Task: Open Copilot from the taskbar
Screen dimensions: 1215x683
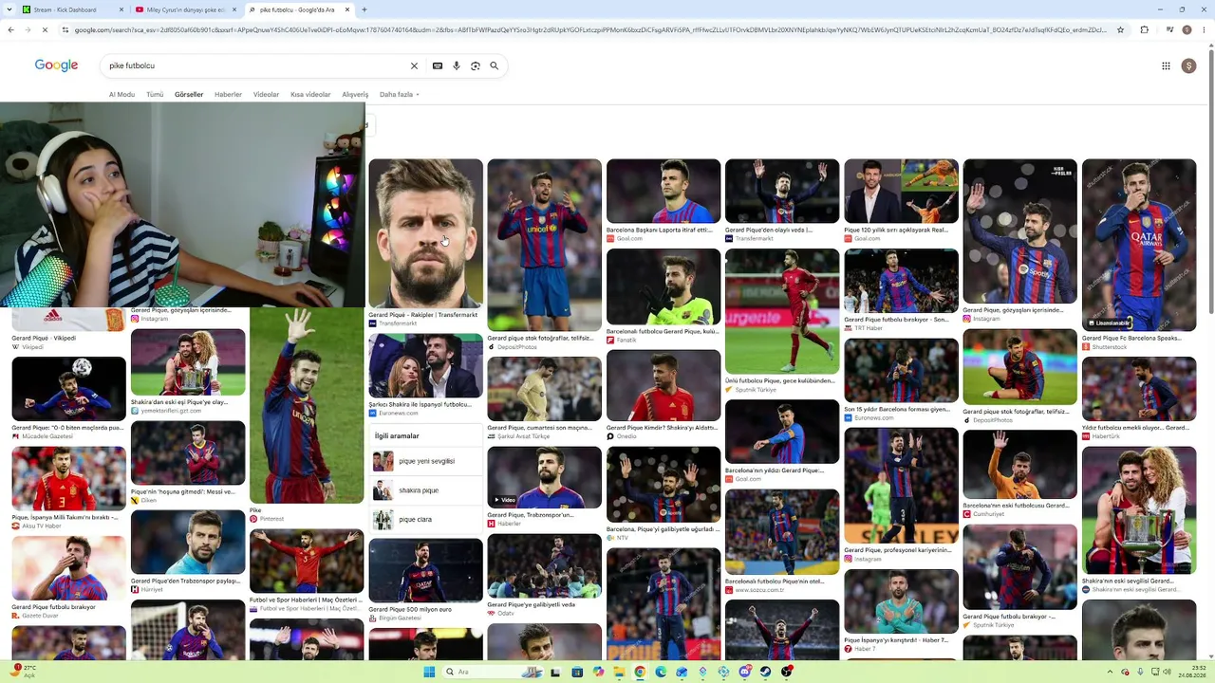Action: [598, 672]
